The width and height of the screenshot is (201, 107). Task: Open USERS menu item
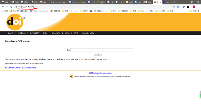[x=67, y=33]
